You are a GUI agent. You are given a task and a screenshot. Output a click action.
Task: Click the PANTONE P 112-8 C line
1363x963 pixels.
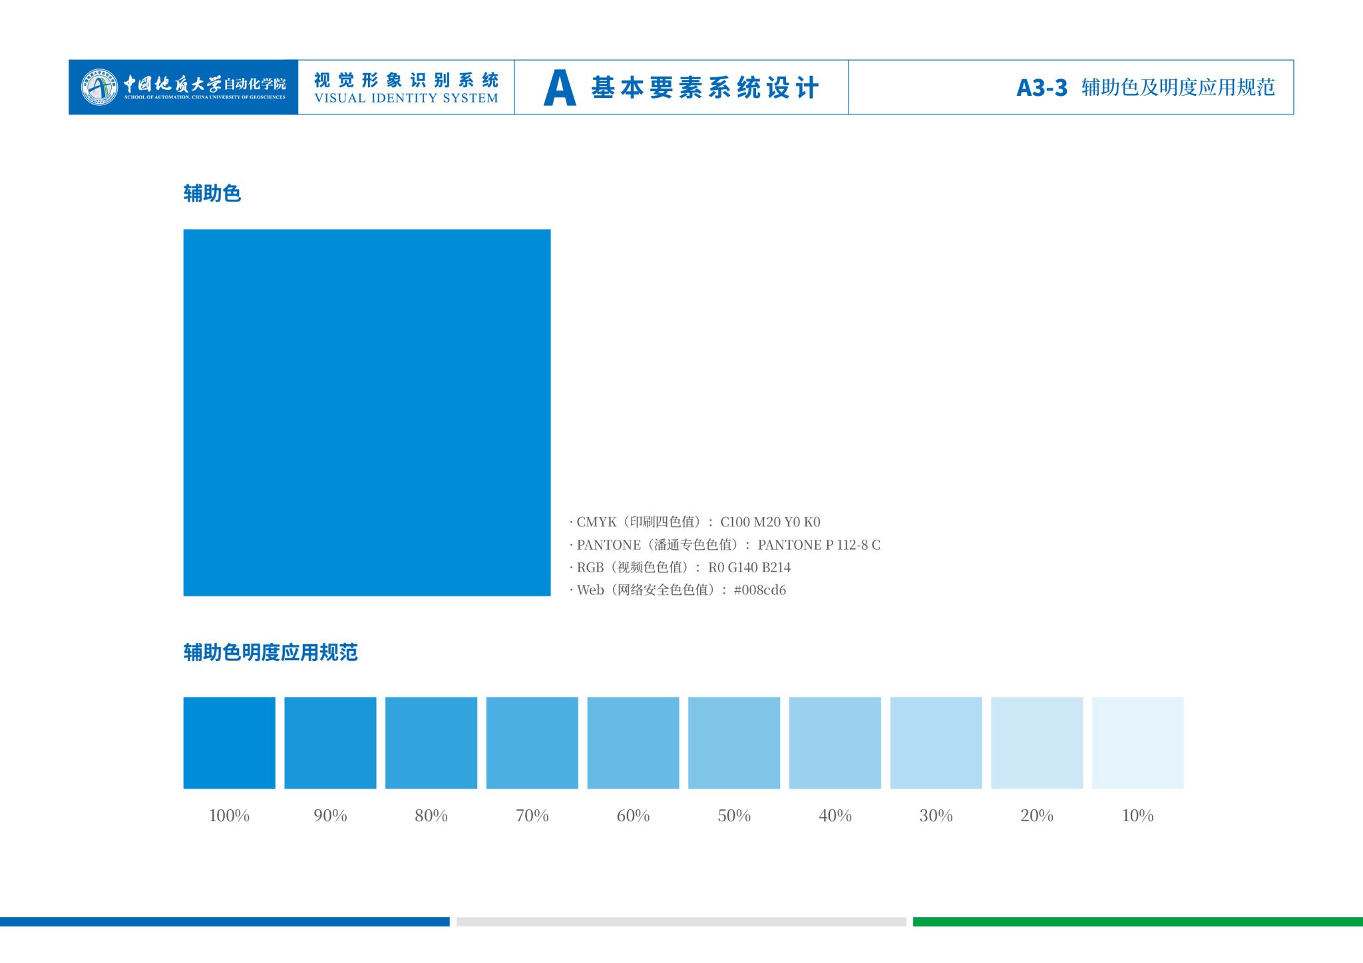click(725, 545)
